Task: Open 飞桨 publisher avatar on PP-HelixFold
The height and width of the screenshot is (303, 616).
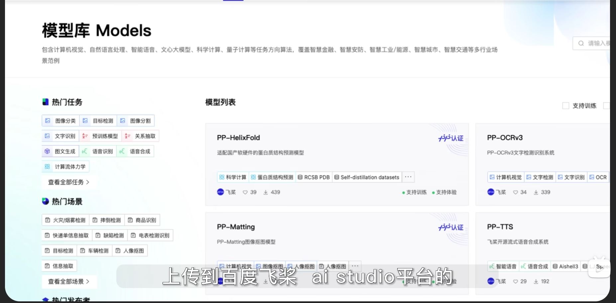Action: tap(220, 192)
